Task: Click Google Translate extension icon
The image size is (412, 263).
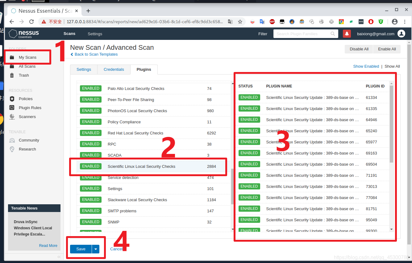Action: (x=262, y=22)
